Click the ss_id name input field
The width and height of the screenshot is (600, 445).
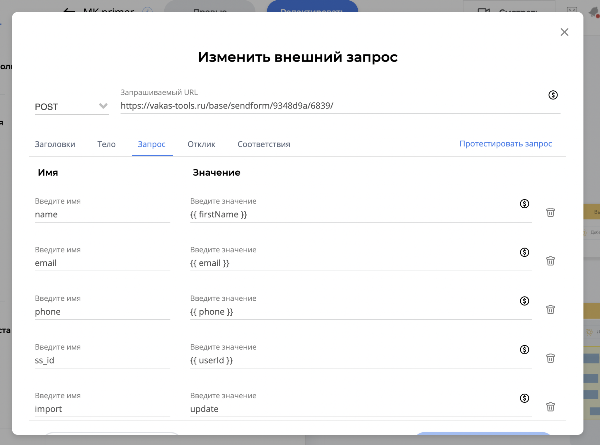click(x=102, y=360)
